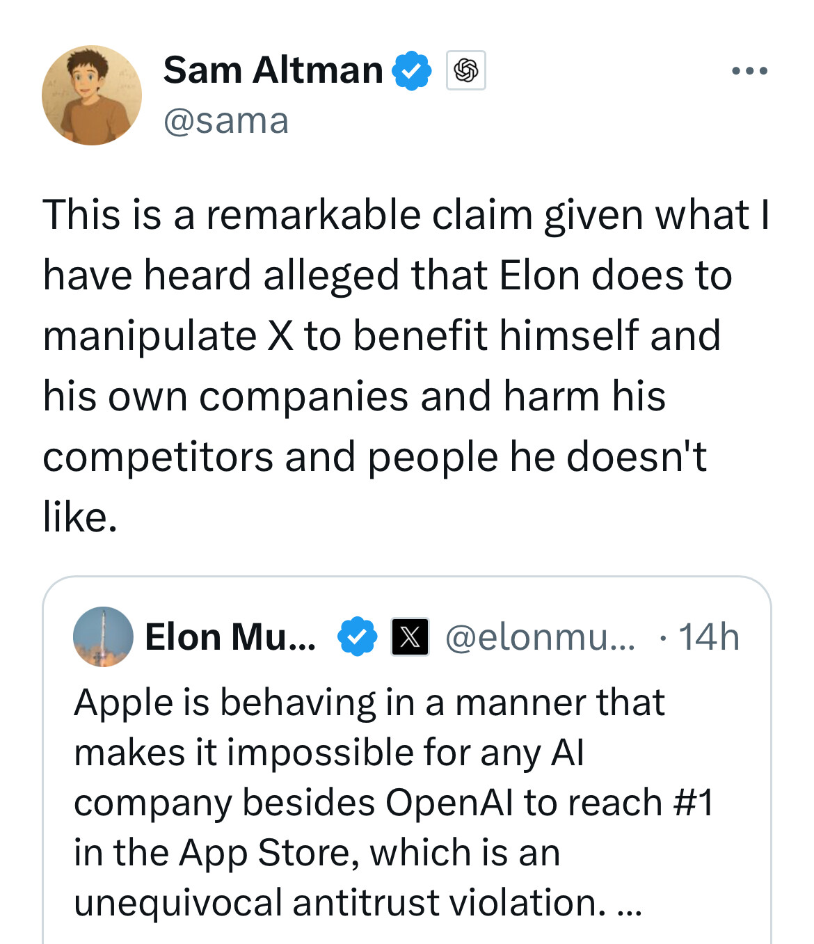Click 'manipulate X' phrase in Sam's tweet
814x944 pixels.
[x=168, y=336]
